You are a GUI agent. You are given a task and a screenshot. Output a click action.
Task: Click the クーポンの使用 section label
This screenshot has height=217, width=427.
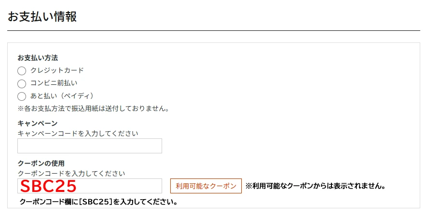[41, 163]
